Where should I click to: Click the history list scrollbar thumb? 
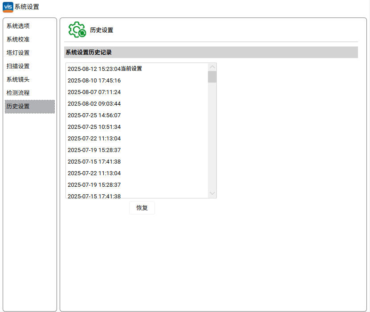click(212, 77)
